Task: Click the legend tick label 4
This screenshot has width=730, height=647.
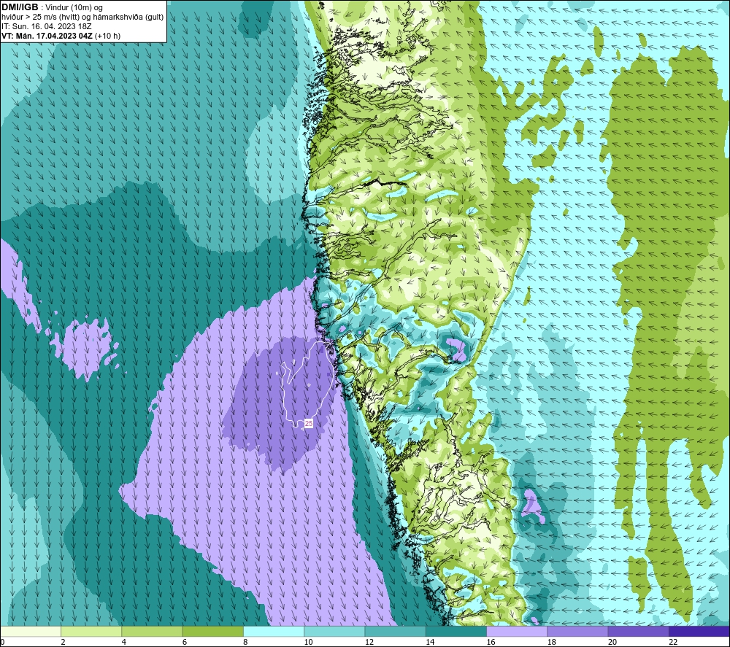Action: [124, 642]
